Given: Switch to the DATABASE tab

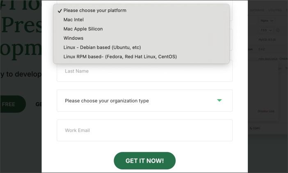Looking at the screenshot, I should coord(257,10).
